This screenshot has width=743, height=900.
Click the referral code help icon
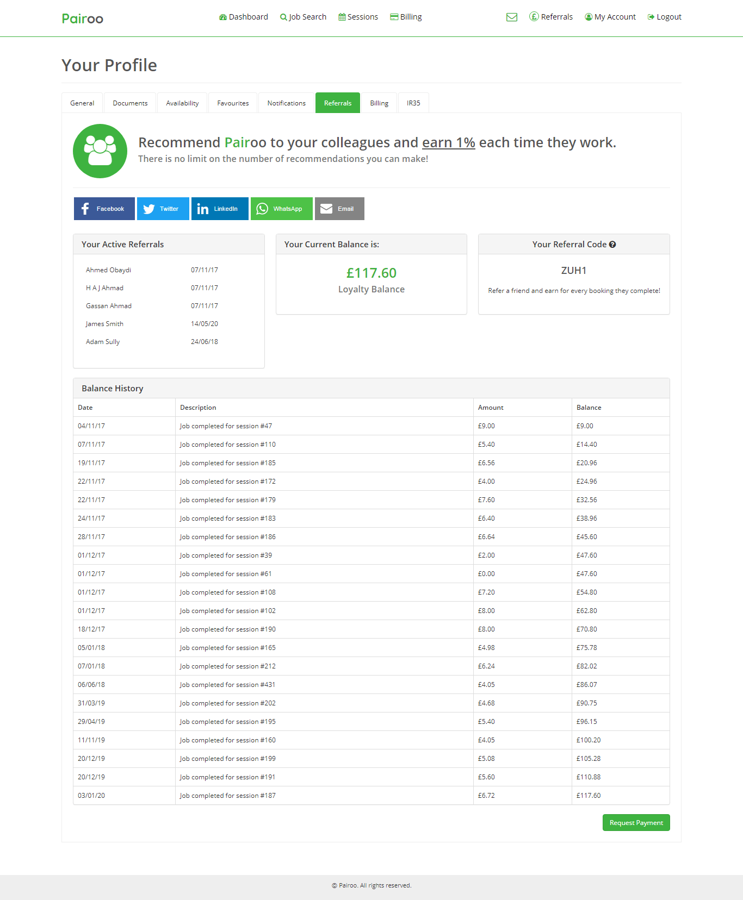(x=612, y=245)
